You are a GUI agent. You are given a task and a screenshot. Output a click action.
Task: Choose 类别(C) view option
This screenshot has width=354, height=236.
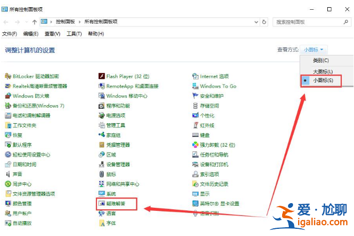click(321, 61)
